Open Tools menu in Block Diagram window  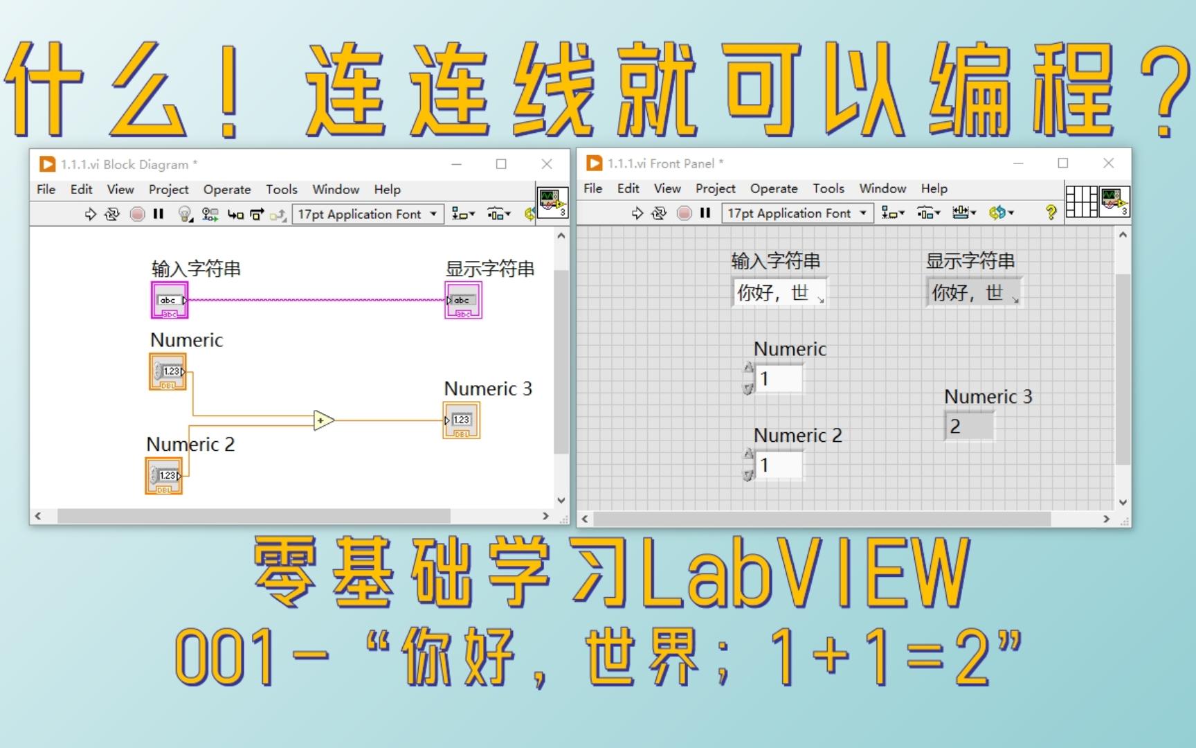[x=282, y=190]
